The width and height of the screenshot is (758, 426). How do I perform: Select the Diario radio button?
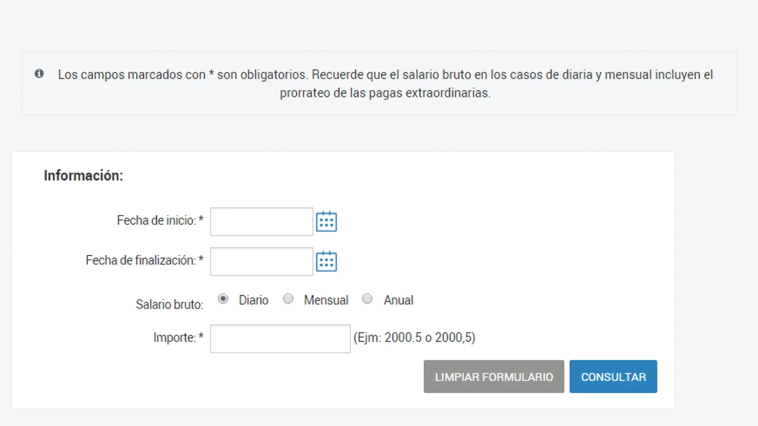(x=223, y=299)
